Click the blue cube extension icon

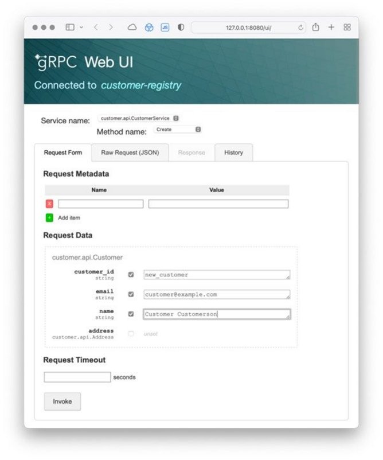[x=149, y=28]
